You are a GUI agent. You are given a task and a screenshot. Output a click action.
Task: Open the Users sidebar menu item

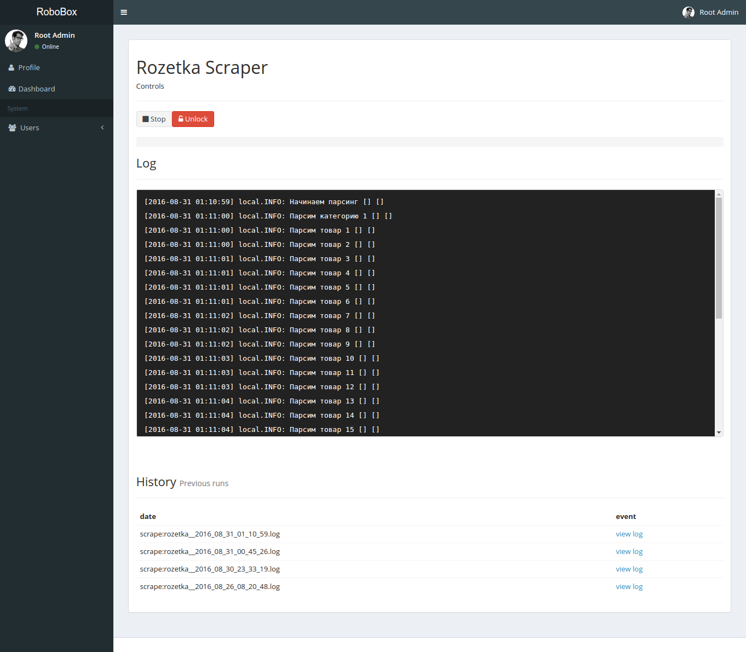pyautogui.click(x=56, y=128)
